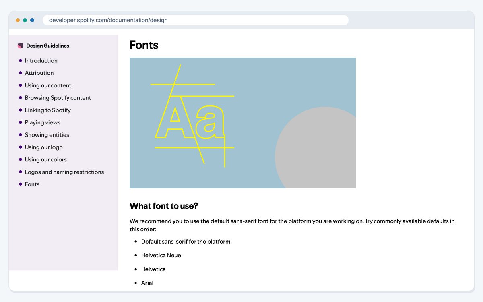The height and width of the screenshot is (302, 483).
Task: Click the Arial list item
Action: pyautogui.click(x=147, y=283)
